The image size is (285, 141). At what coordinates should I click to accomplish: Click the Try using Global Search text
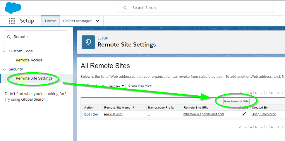26,99
